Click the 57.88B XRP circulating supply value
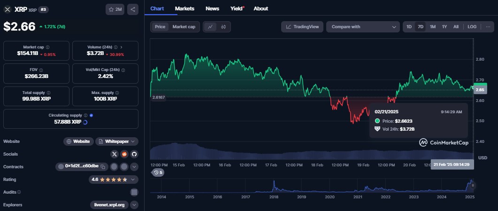The width and height of the screenshot is (498, 211). pyautogui.click(x=68, y=122)
